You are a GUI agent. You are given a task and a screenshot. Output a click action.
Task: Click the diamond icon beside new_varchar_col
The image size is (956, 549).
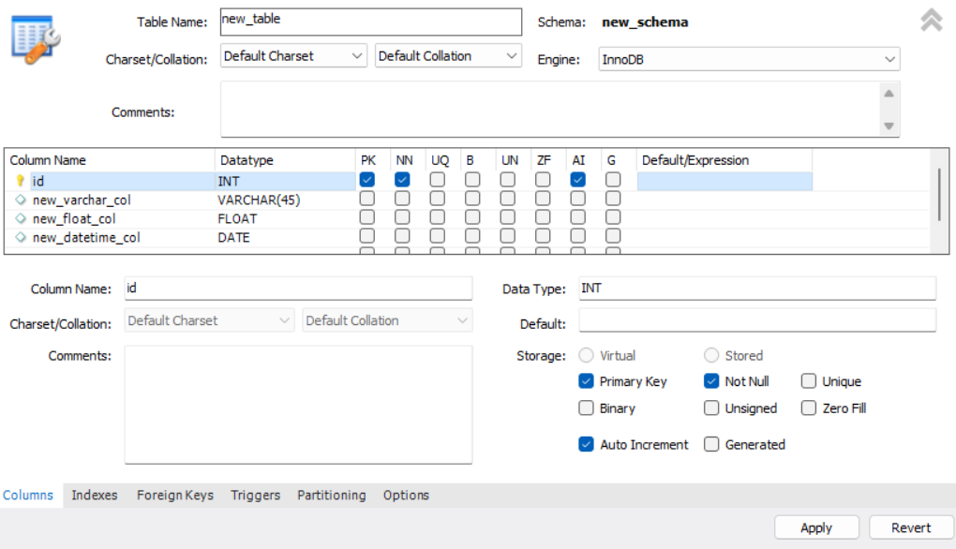21,200
